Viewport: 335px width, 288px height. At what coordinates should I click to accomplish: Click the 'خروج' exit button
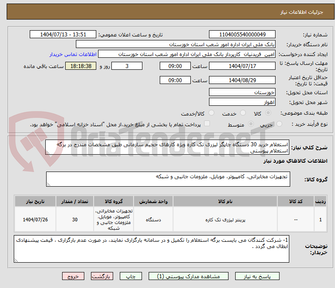(x=73, y=276)
